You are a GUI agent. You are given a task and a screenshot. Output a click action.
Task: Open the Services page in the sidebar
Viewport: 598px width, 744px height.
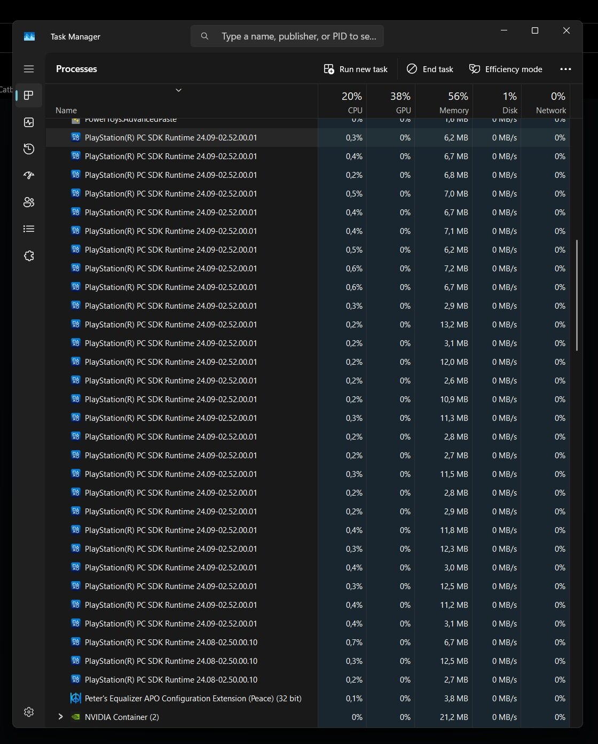(29, 256)
